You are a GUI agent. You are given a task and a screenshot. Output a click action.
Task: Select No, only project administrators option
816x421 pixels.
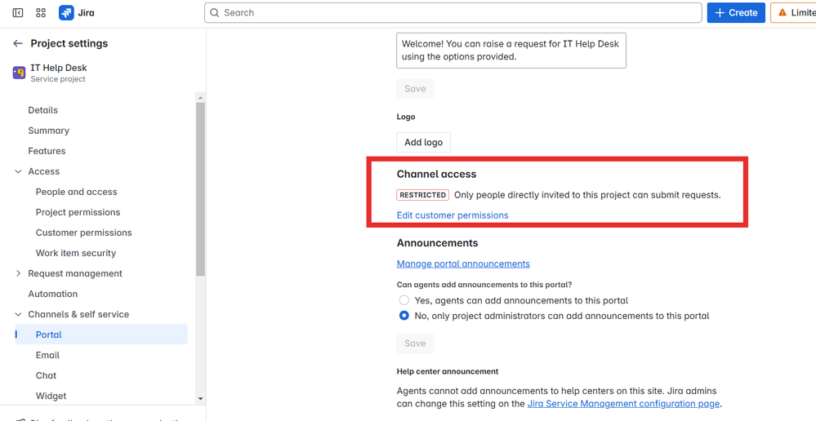pyautogui.click(x=404, y=316)
